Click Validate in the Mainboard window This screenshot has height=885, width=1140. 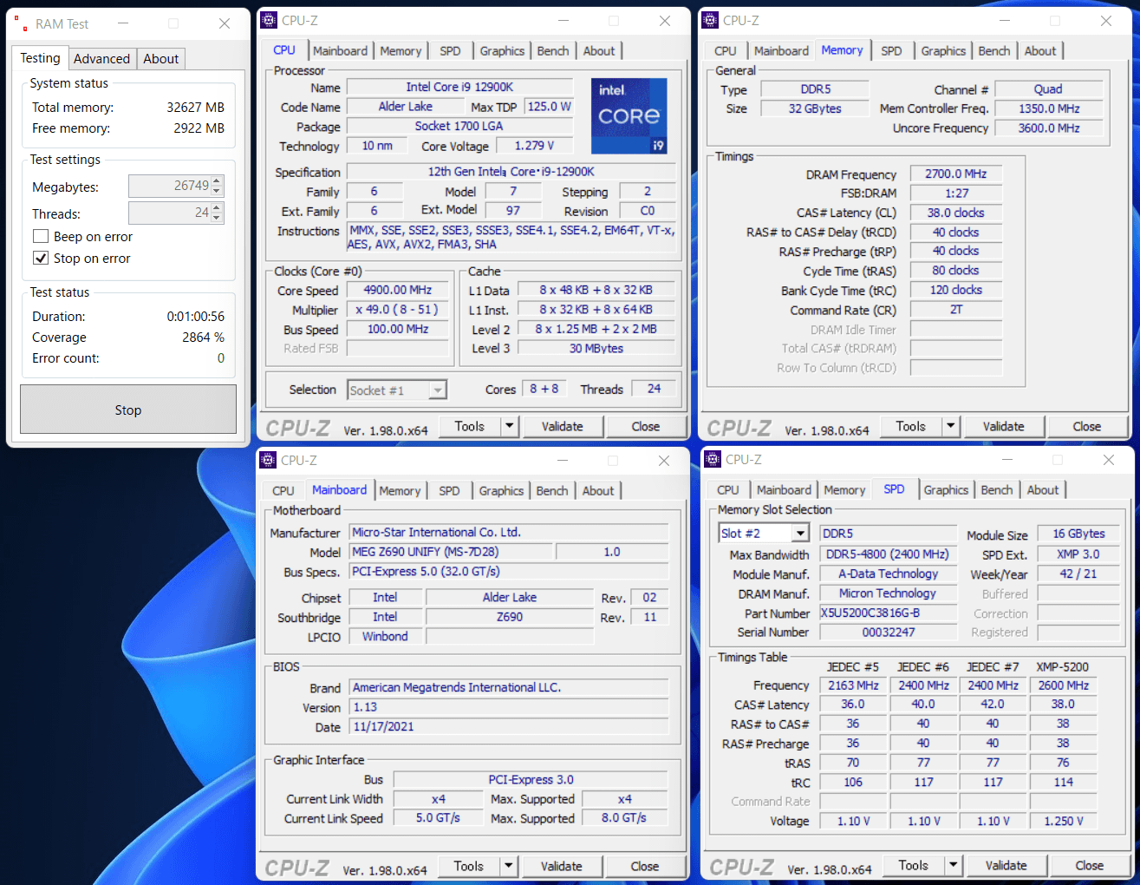click(562, 867)
